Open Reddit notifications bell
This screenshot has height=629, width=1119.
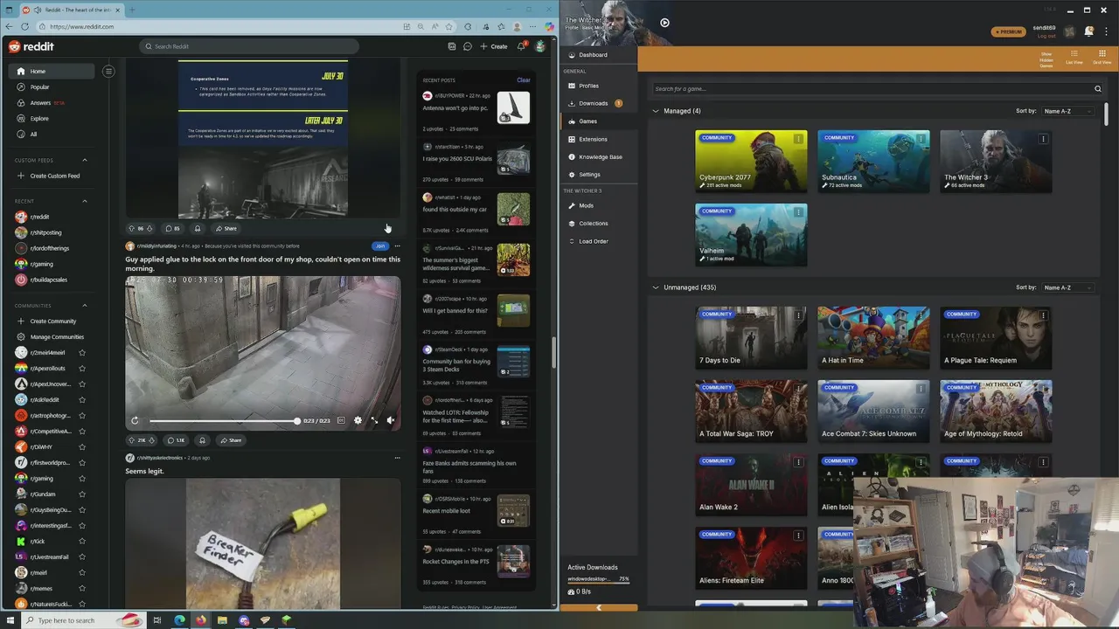click(521, 46)
